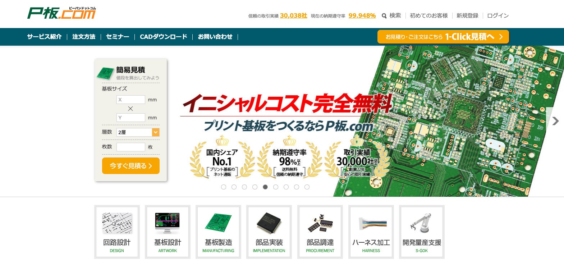Click the board size X input field
Image resolution: width=564 pixels, height=265 pixels.
coord(131,100)
